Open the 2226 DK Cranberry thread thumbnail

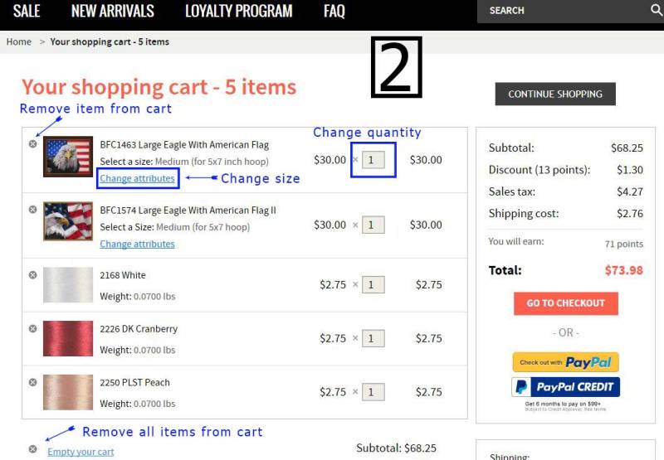[68, 338]
